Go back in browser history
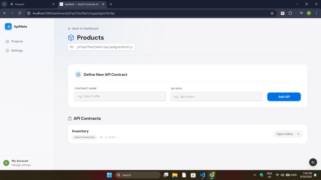This screenshot has height=180, width=321. pyautogui.click(x=5, y=13)
